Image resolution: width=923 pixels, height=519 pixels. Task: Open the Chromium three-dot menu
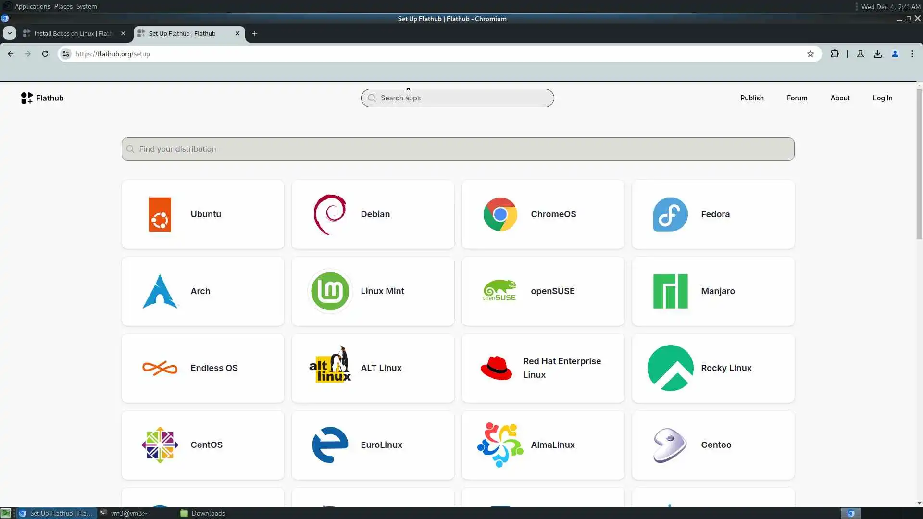click(912, 54)
